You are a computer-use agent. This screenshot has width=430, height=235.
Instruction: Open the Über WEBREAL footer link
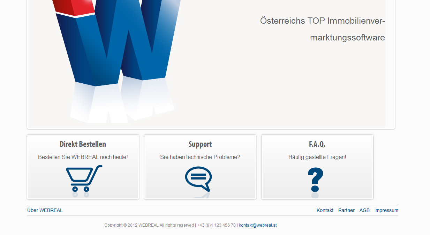(x=45, y=210)
